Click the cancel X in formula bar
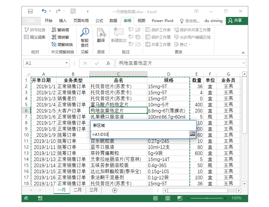269x207 pixels. (x=85, y=64)
